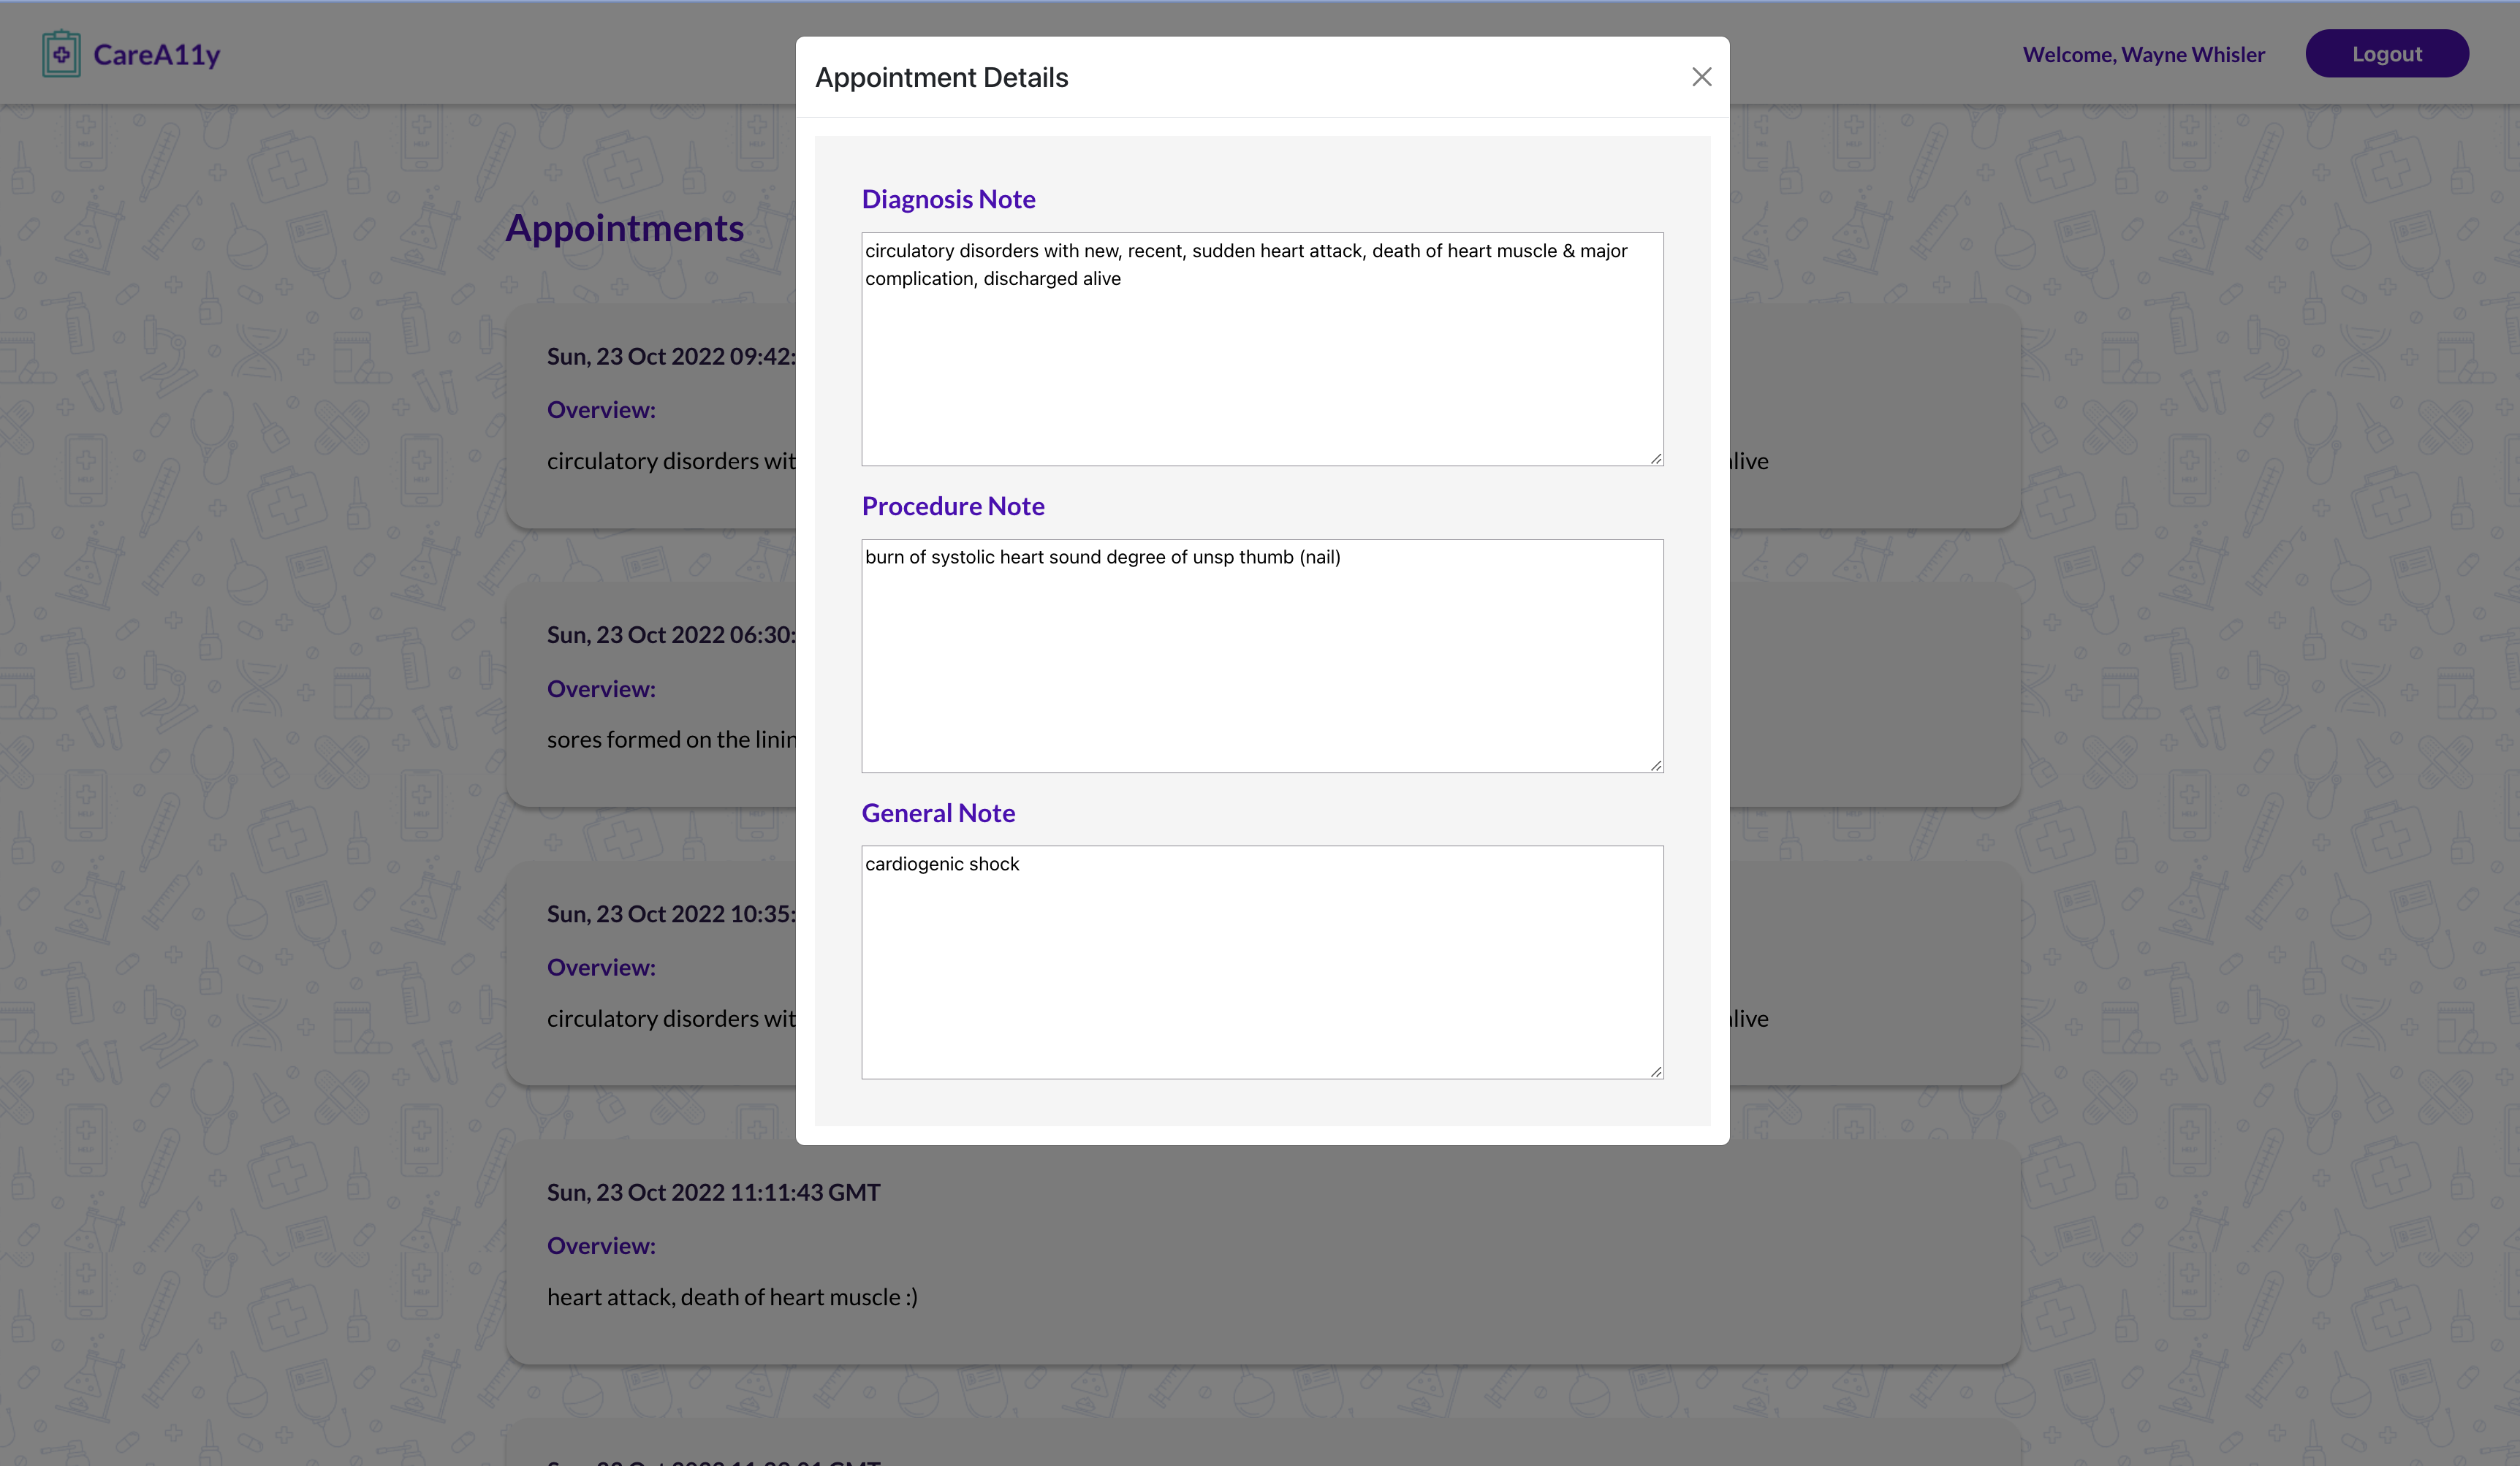Click the Appointment Details modal title
Image resolution: width=2520 pixels, height=1466 pixels.
(x=941, y=77)
